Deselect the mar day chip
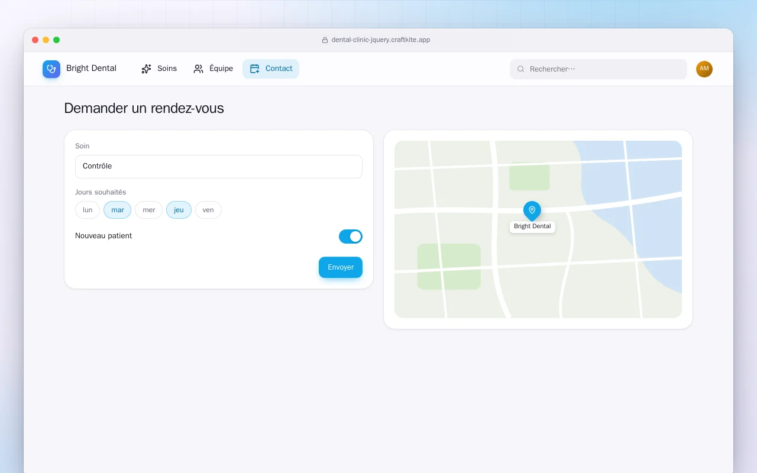The height and width of the screenshot is (473, 757). [x=118, y=210]
